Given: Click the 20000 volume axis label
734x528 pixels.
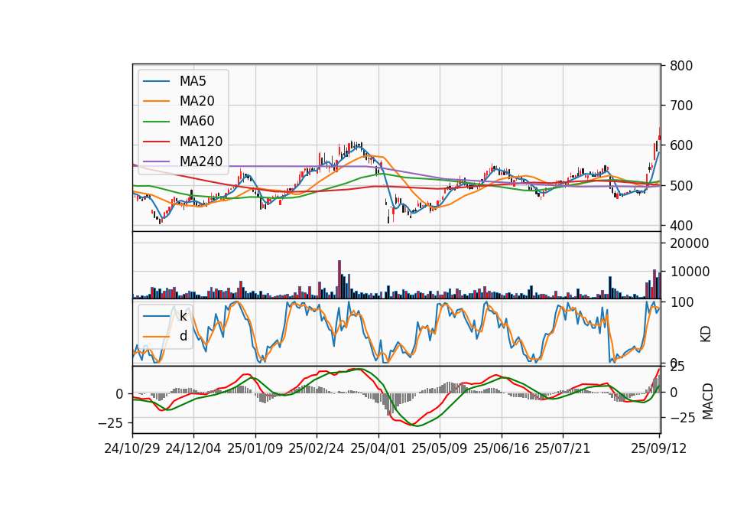Looking at the screenshot, I should pyautogui.click(x=690, y=243).
